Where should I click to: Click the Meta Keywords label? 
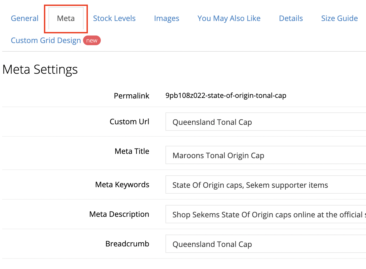tap(122, 185)
